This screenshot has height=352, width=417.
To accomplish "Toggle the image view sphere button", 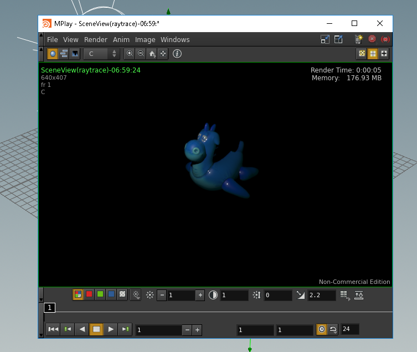I will tap(53, 54).
